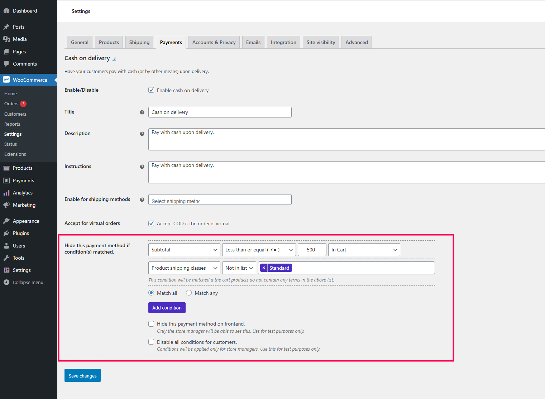Select the Match any radio button
545x399 pixels.
tap(189, 293)
